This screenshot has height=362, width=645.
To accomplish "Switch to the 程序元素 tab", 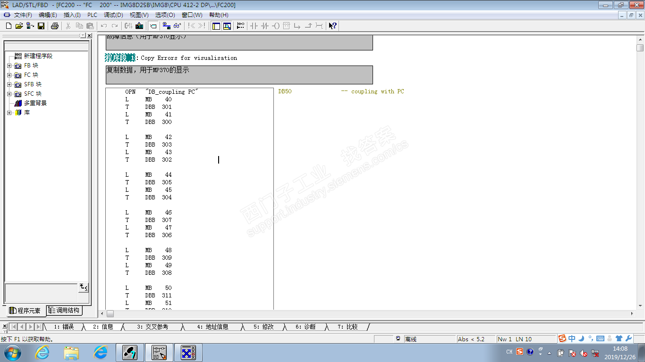I will point(25,311).
